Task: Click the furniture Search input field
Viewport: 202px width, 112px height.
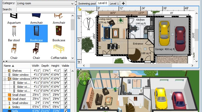Action: (x=45, y=9)
